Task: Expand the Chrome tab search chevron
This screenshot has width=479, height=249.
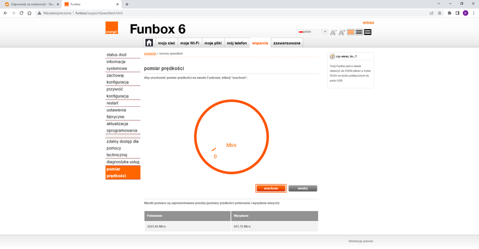Action: tap(440, 4)
